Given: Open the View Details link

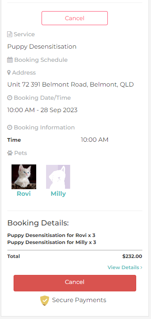Looking at the screenshot, I should 123,267.
